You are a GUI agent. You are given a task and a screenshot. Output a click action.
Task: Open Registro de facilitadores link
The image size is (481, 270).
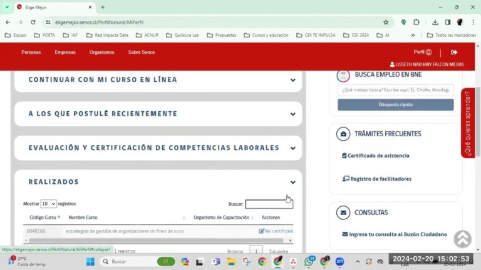[x=376, y=179]
